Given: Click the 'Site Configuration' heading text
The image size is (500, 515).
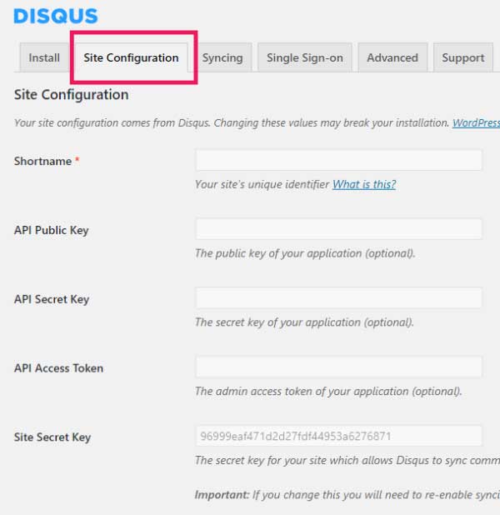Looking at the screenshot, I should [72, 95].
